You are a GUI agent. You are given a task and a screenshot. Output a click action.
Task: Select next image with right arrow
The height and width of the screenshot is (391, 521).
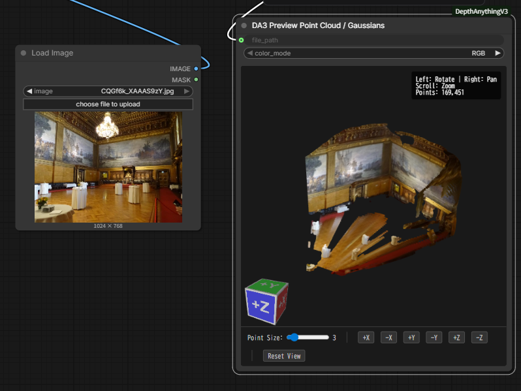click(187, 91)
